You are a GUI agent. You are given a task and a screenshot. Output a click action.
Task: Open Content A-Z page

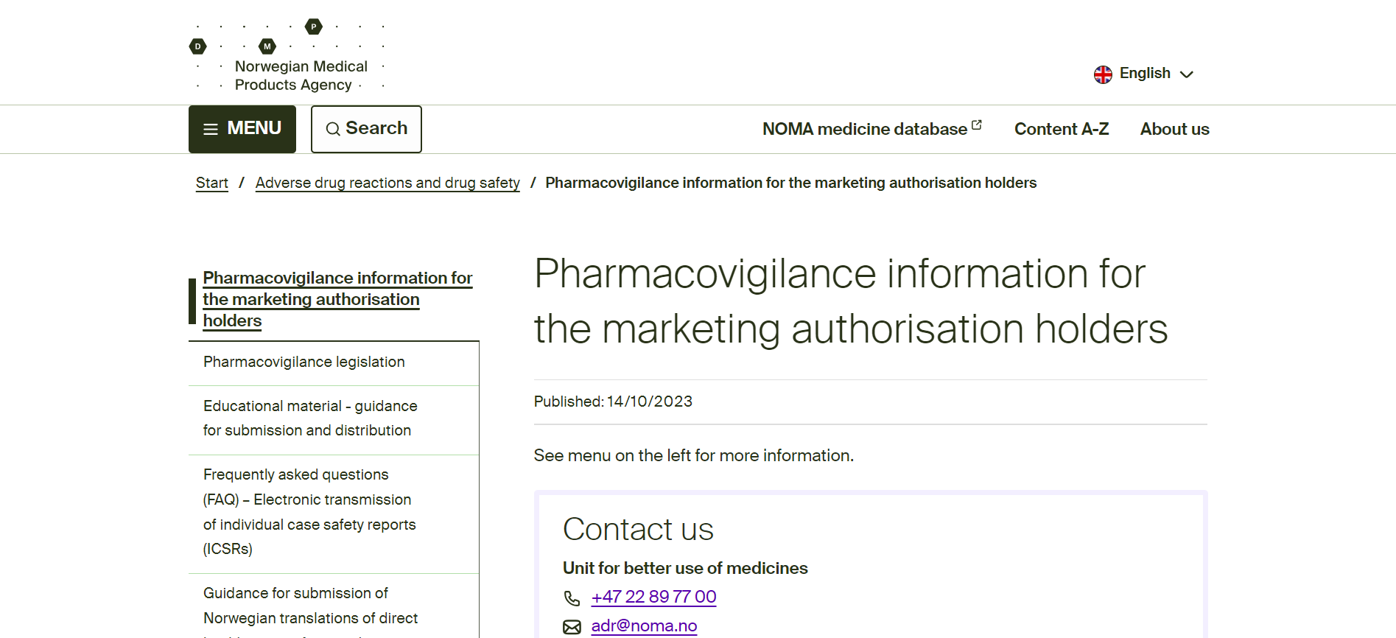point(1061,130)
